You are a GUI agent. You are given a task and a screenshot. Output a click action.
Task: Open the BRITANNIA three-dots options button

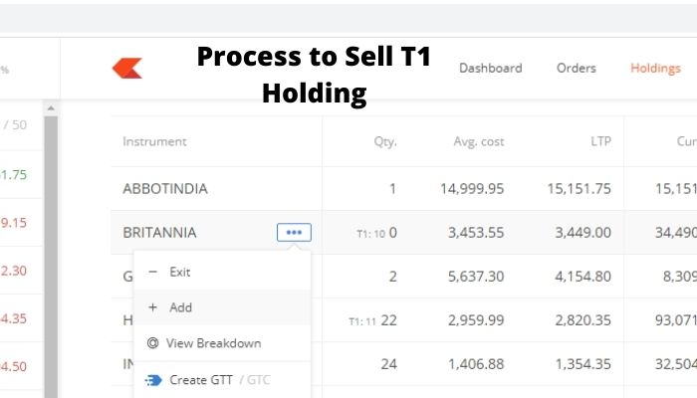[x=294, y=232]
